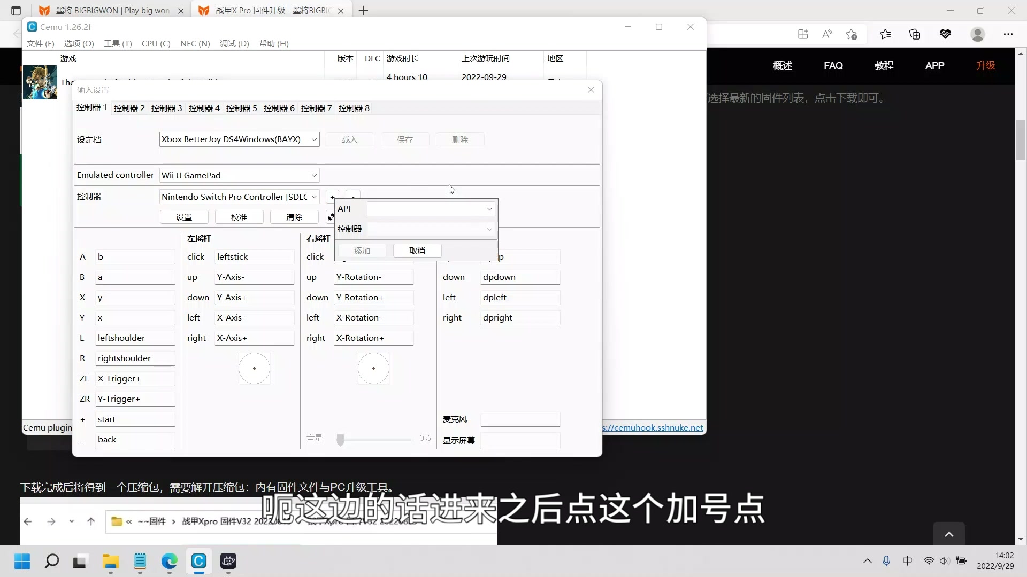Switch to 控制器 8 tab

point(354,108)
